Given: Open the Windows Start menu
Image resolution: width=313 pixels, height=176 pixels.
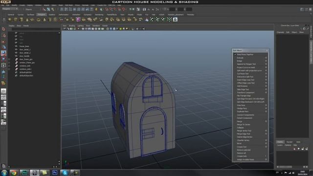Looking at the screenshot, I should pyautogui.click(x=4, y=173).
